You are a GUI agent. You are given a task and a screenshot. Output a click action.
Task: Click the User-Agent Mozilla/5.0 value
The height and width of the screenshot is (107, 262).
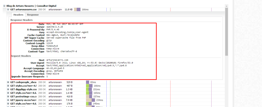90,63
